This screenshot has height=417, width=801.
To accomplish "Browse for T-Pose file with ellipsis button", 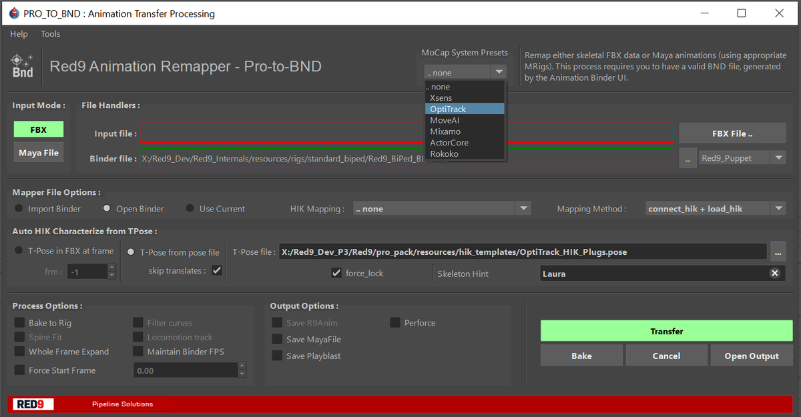I will pos(777,252).
